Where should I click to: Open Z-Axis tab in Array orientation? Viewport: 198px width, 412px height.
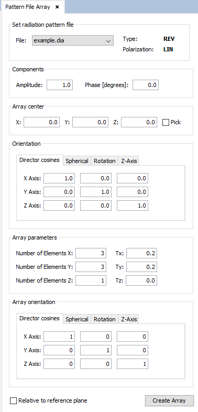click(129, 319)
